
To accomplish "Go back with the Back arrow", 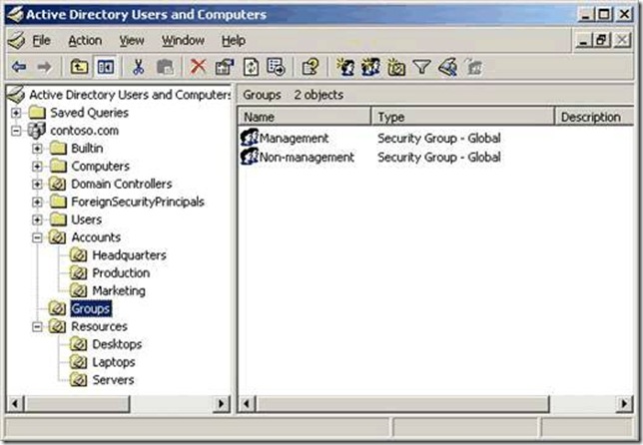I will pyautogui.click(x=19, y=67).
